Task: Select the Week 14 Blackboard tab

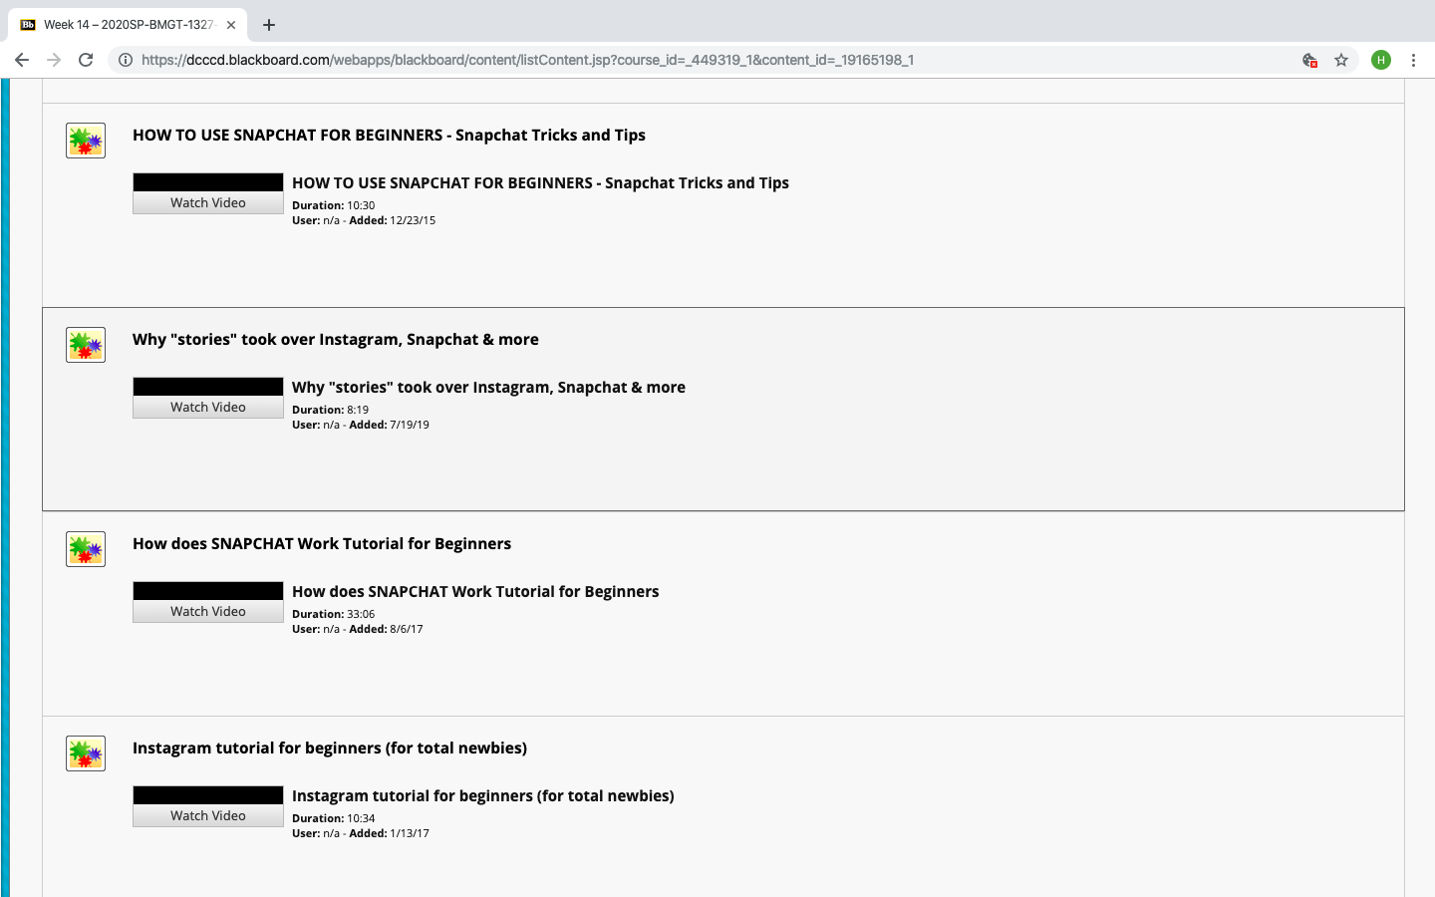Action: (x=128, y=25)
